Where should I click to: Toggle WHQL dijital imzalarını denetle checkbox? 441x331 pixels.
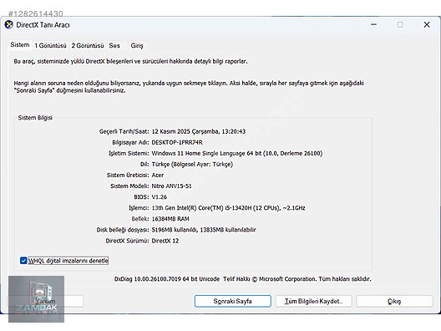coord(23,261)
